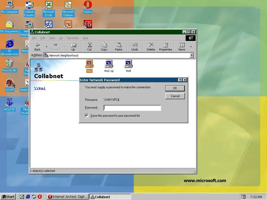267x200 pixels.
Task: Click the grayed Forward toolbar button
Action: [55, 47]
